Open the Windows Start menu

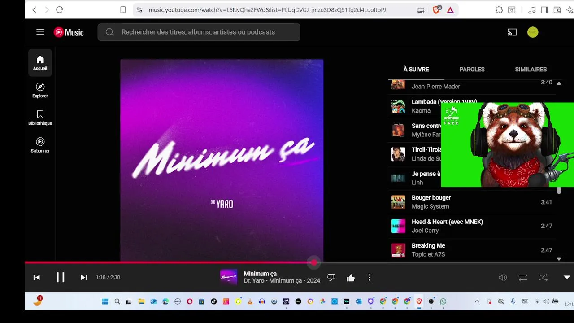(105, 302)
